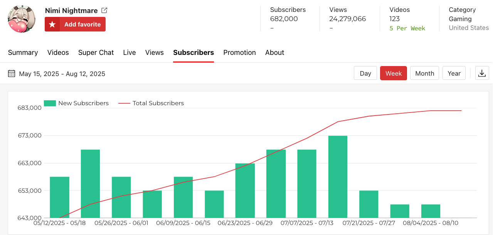Click the 08/04/2025 - 08/10 bar
Screen dimensions: 493x235
431,211
